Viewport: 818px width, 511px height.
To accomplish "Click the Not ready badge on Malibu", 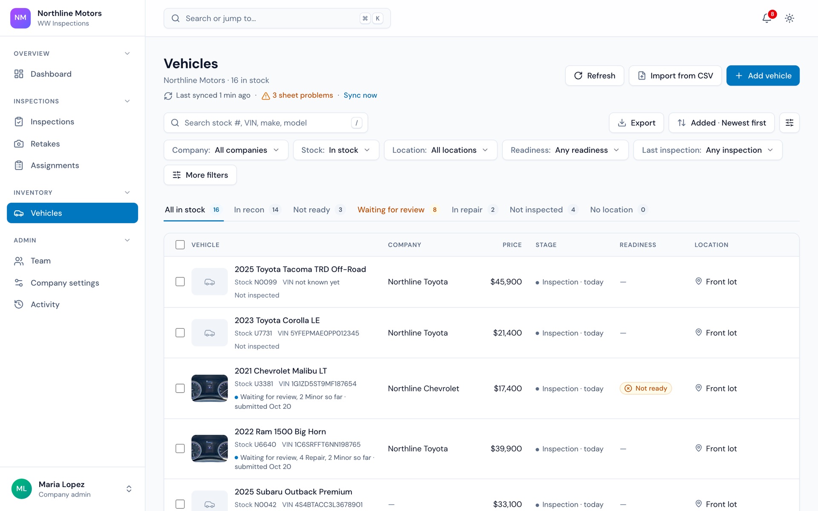I will (646, 388).
